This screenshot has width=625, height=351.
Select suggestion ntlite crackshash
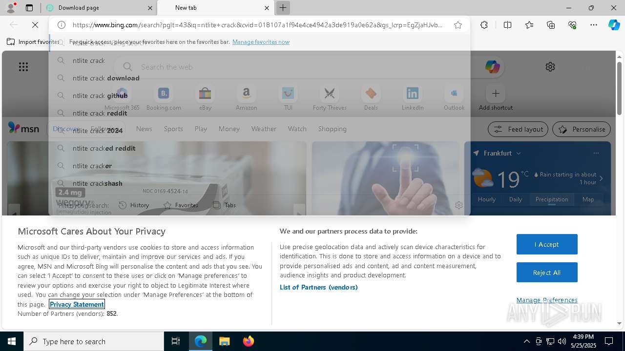pyautogui.click(x=259, y=183)
